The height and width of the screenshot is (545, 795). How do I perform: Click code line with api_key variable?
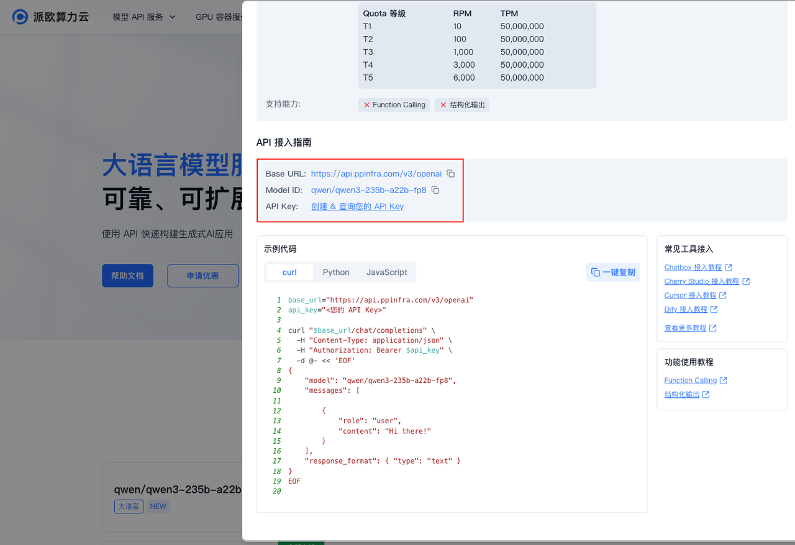337,310
